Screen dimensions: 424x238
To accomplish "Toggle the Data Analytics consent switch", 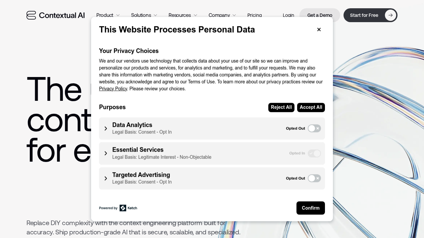I will coord(314,128).
